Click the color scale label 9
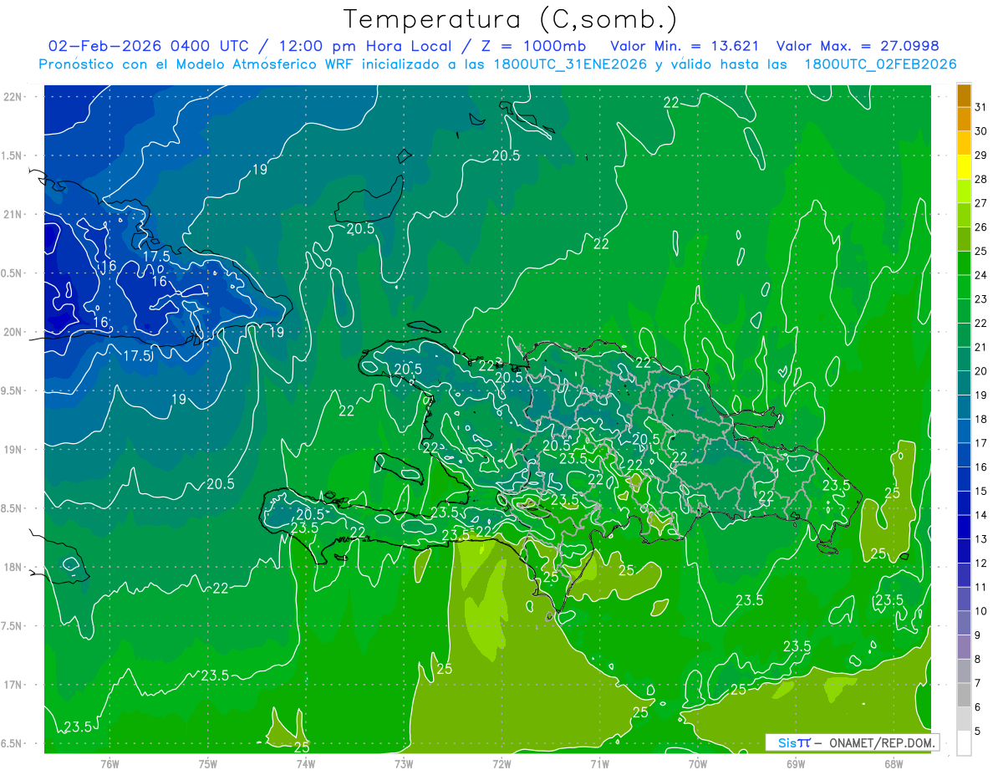This screenshot has width=1003, height=775. 978,636
